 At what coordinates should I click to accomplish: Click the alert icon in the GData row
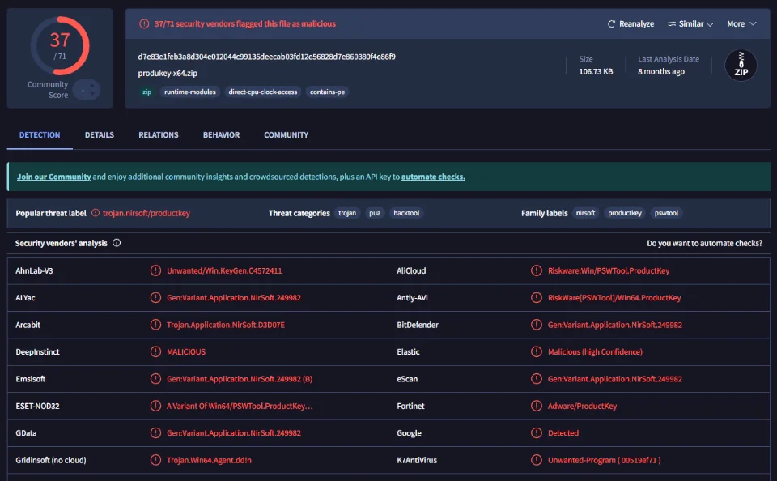[155, 433]
